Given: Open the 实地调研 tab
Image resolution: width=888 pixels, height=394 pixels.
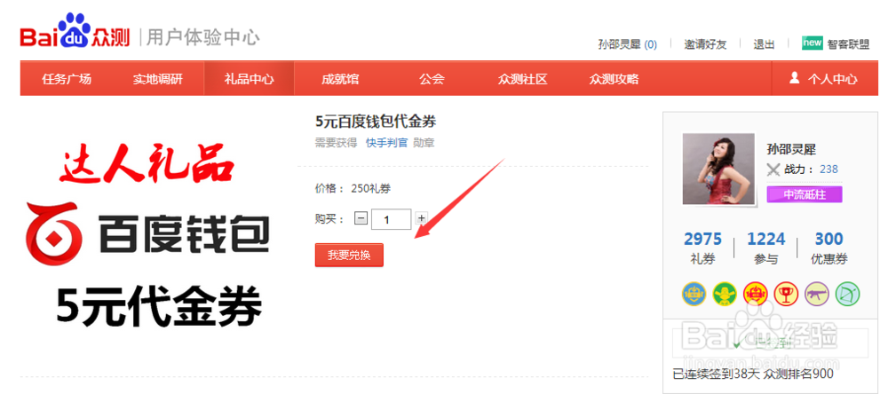Looking at the screenshot, I should click(x=158, y=79).
